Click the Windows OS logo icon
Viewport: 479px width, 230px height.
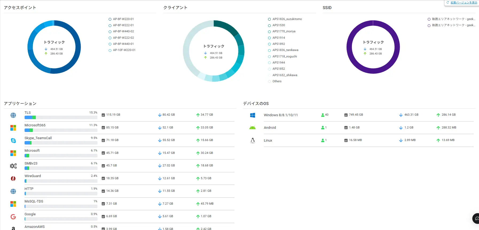click(x=253, y=115)
